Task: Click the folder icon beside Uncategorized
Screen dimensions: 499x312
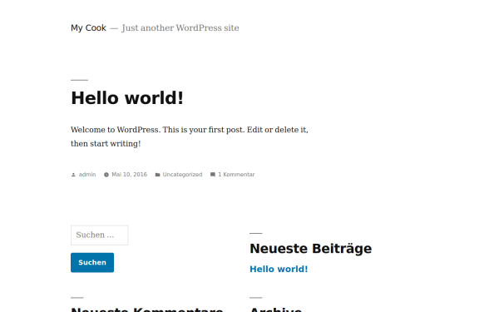Action: click(157, 175)
